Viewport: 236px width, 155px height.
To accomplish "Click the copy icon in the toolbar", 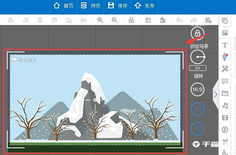I will click(x=148, y=20).
